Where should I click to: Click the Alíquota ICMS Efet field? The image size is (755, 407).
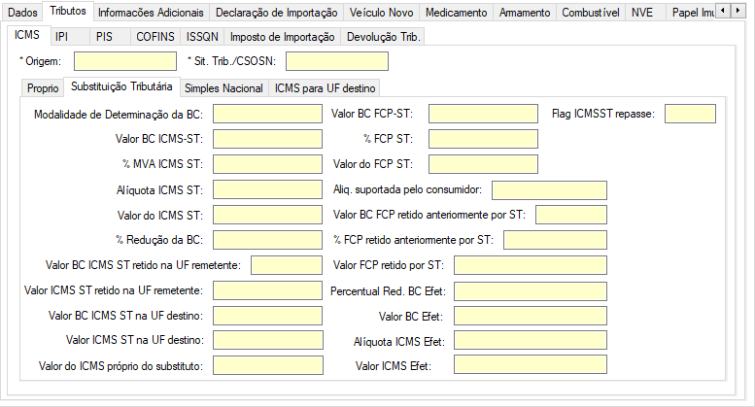[x=531, y=340]
